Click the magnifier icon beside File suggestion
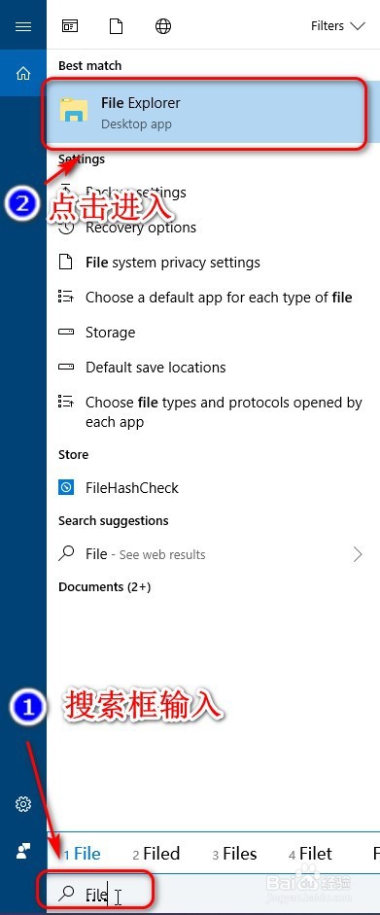 coord(66,554)
